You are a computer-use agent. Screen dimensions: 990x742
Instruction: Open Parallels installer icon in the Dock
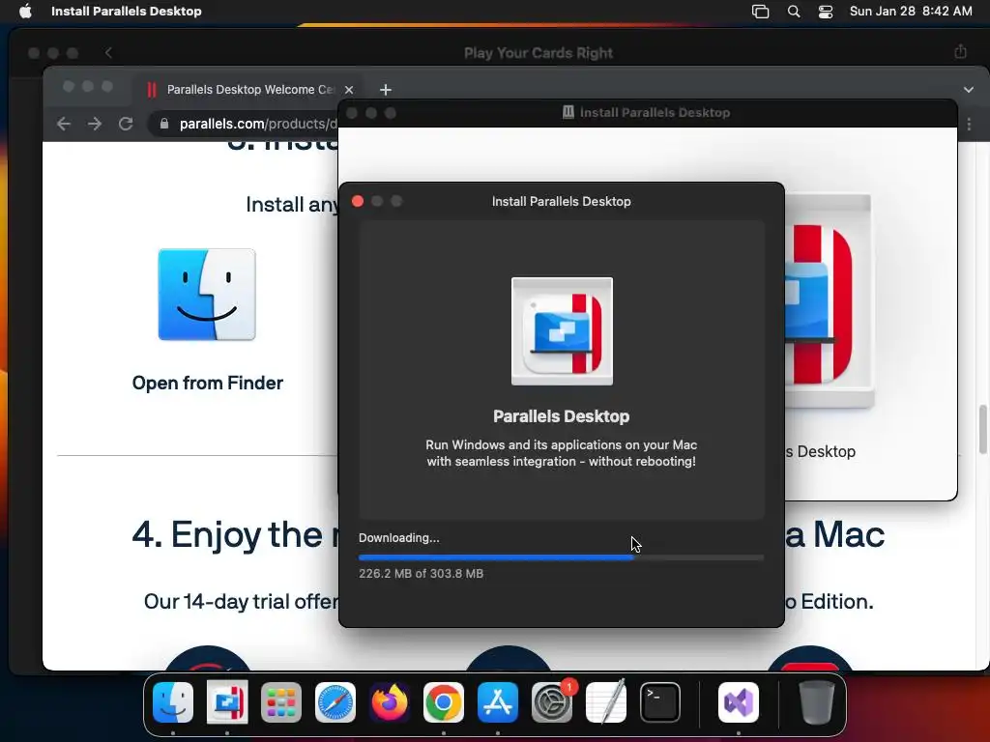click(x=227, y=702)
